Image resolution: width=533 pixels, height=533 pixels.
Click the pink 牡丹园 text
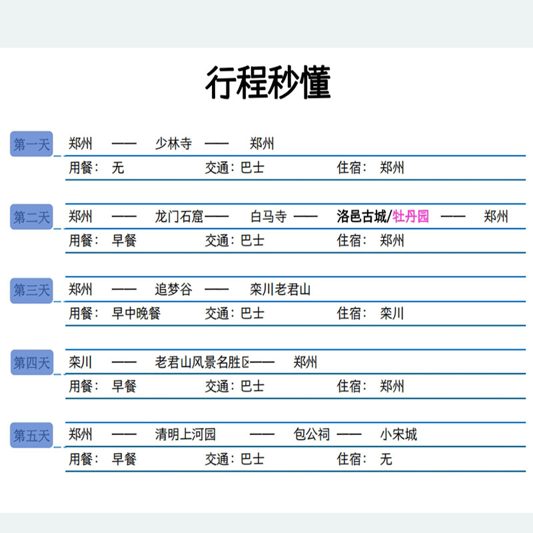pos(411,217)
